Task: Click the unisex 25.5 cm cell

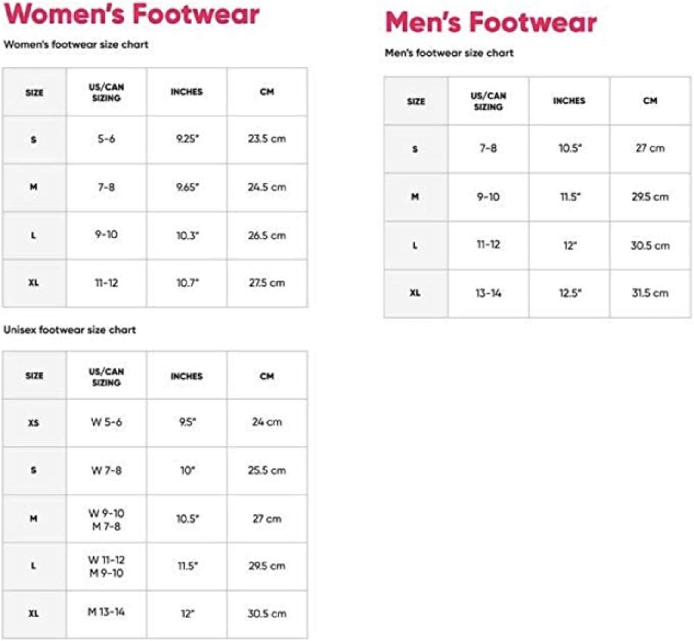Action: tap(267, 470)
